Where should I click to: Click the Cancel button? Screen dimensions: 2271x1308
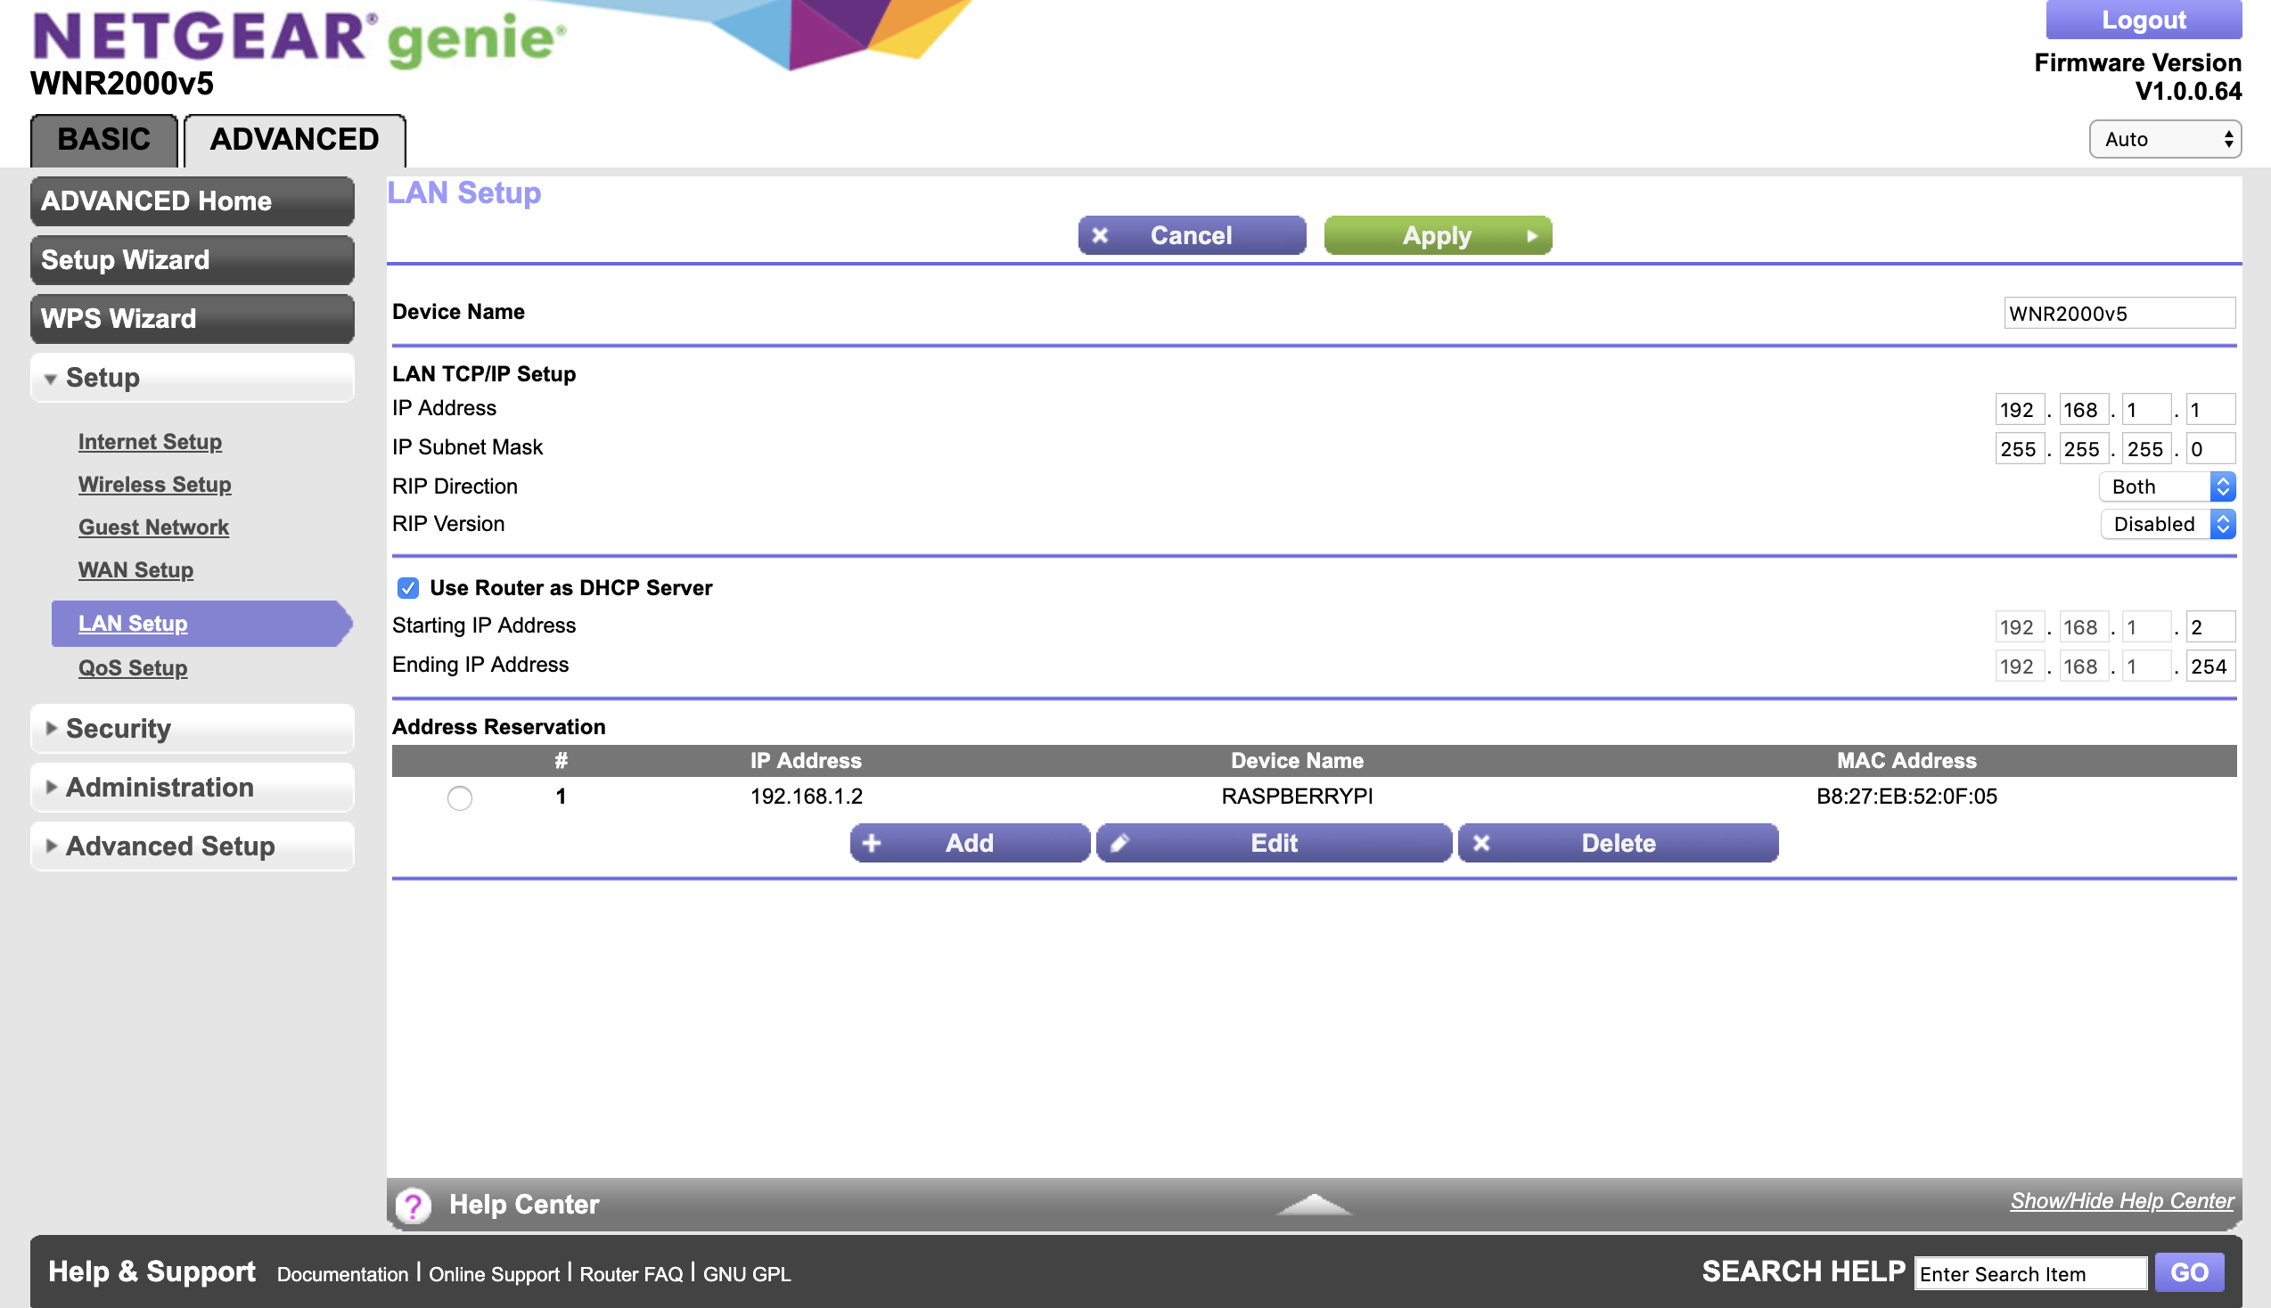pos(1192,235)
